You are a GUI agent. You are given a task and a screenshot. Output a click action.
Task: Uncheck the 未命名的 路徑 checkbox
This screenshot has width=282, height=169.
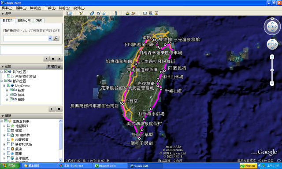(x=8, y=76)
